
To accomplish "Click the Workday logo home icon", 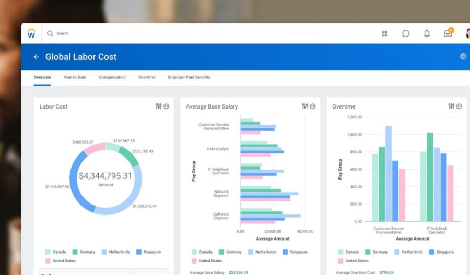I will (31, 33).
